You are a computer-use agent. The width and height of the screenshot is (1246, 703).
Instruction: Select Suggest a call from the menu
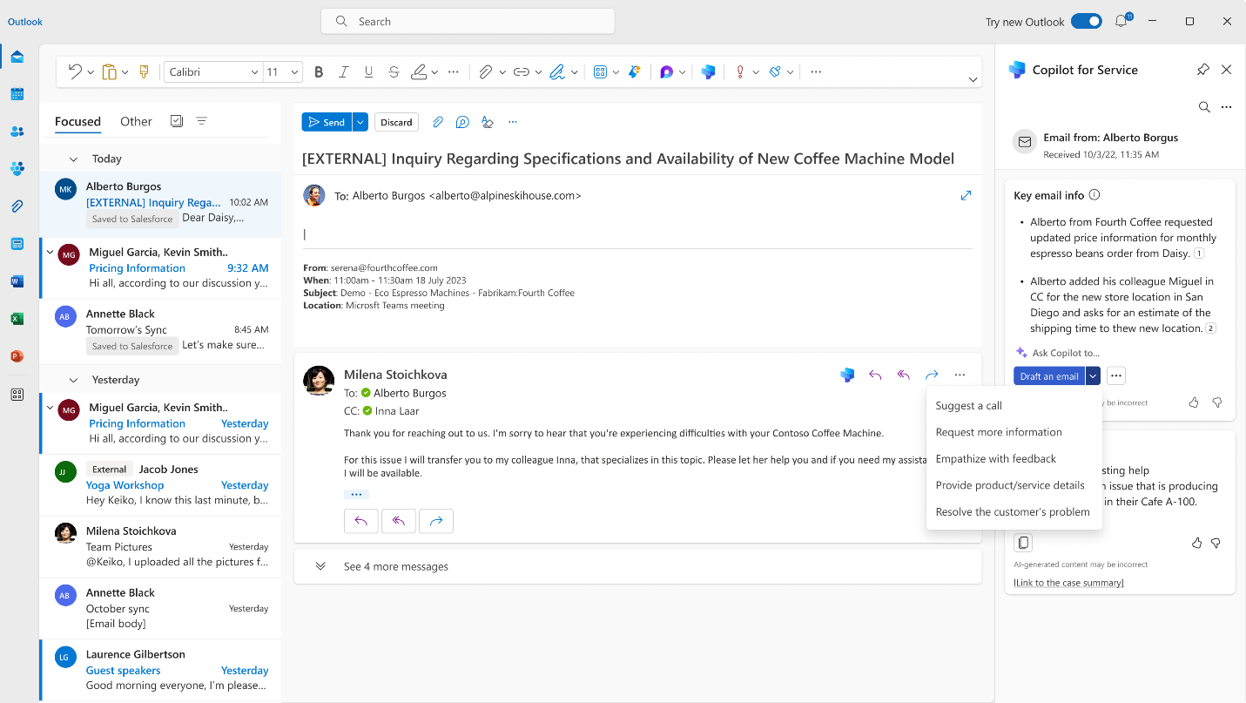[x=968, y=405]
